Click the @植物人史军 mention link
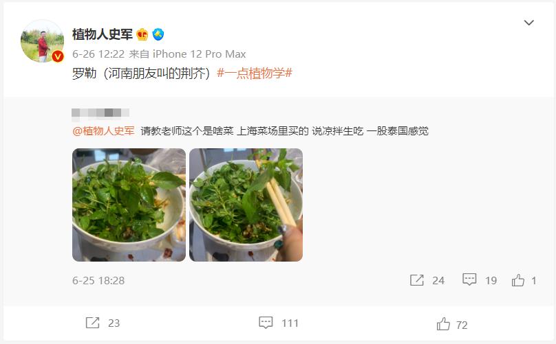 (x=103, y=131)
